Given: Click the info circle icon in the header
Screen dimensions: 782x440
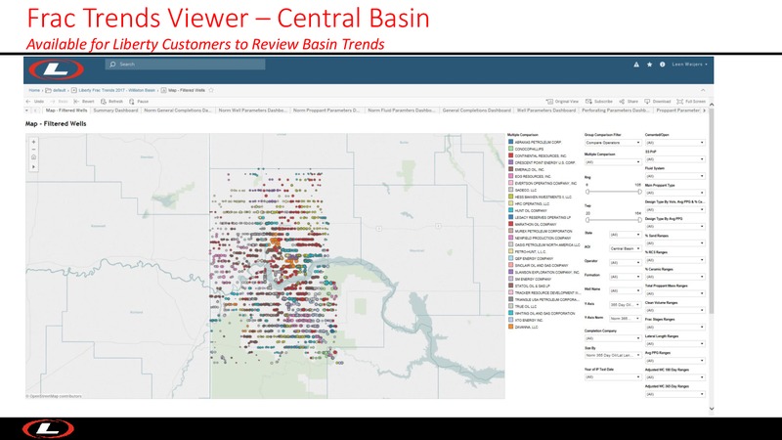Looking at the screenshot, I should (x=663, y=65).
